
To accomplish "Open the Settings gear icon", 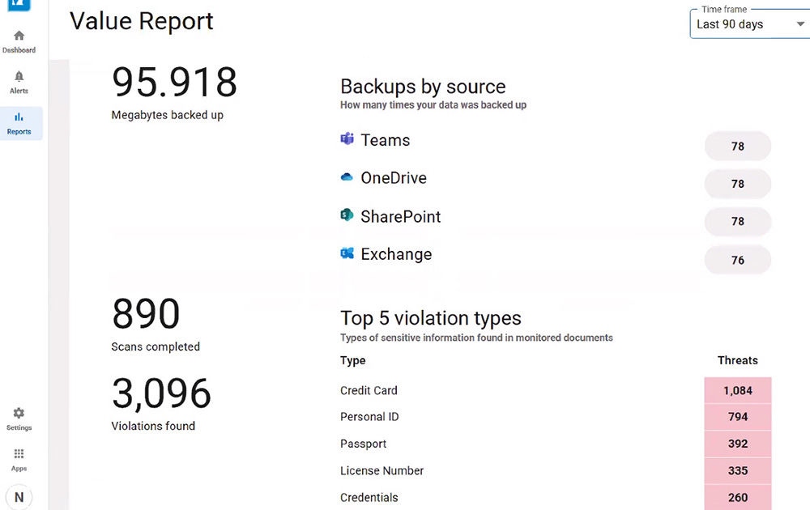I will (x=19, y=413).
